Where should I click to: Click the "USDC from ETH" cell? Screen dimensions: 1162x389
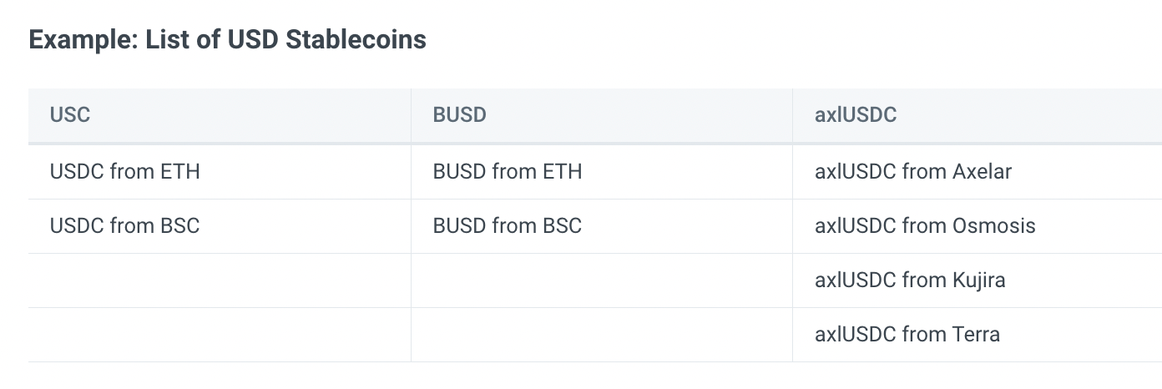(x=220, y=172)
